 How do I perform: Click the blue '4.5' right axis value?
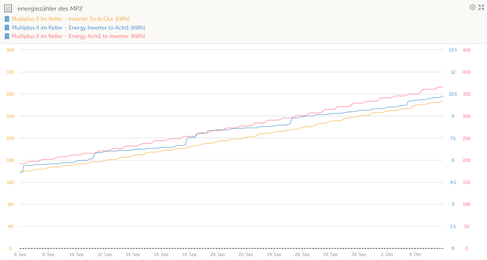click(x=453, y=182)
